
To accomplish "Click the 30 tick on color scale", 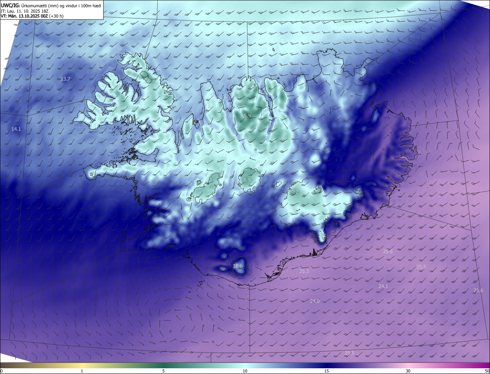I will click(x=408, y=371).
